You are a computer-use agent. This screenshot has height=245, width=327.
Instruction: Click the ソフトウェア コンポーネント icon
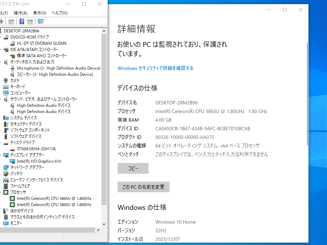[6, 130]
